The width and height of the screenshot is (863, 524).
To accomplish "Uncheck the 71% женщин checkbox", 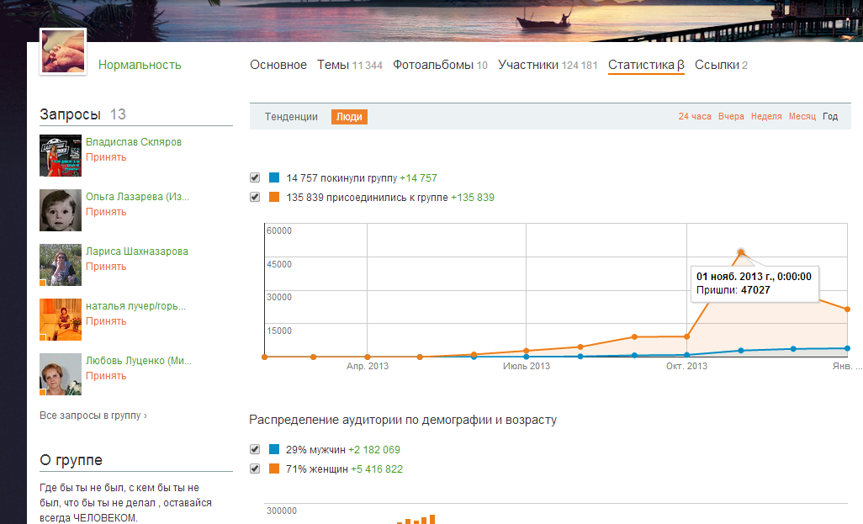I will pos(254,468).
